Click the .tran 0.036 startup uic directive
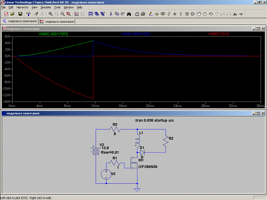Viewport: 267px width, 200px height. click(154, 120)
